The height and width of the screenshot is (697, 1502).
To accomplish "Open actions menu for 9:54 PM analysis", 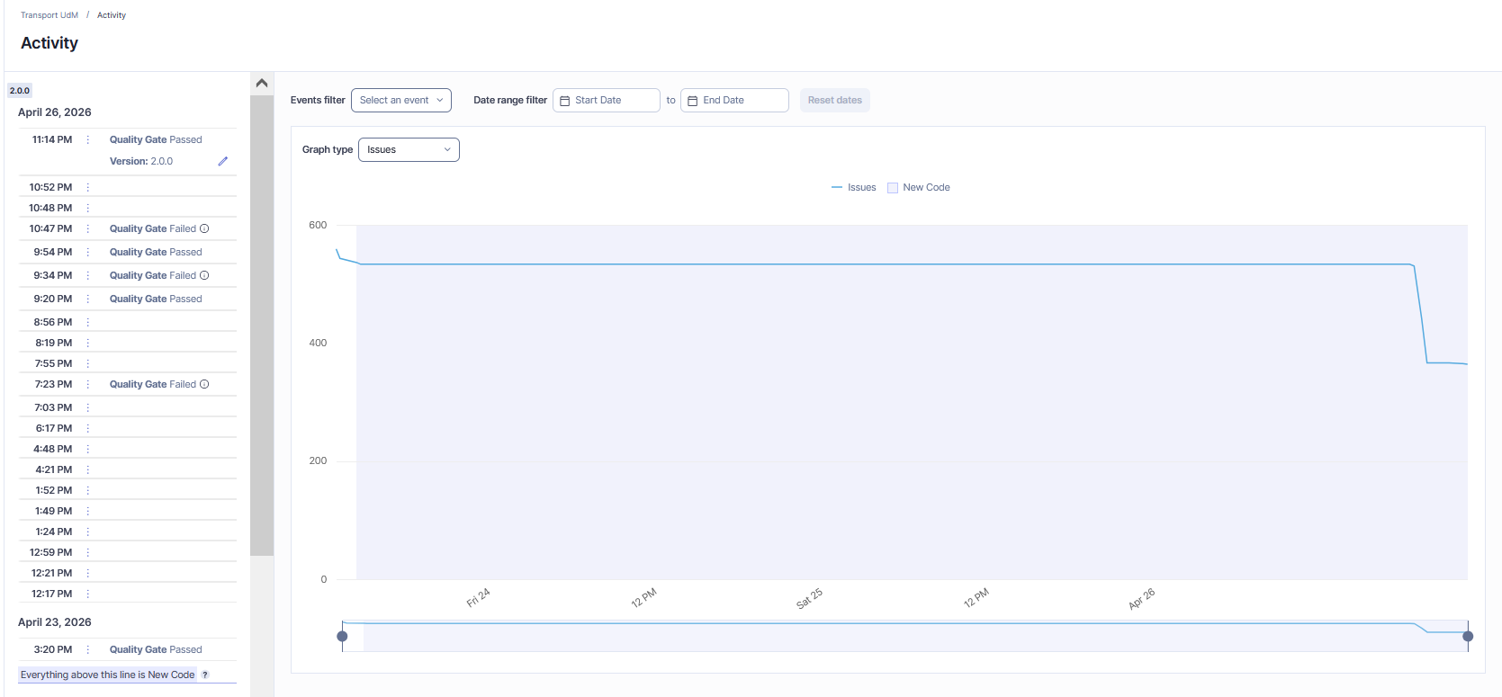I will [x=87, y=252].
